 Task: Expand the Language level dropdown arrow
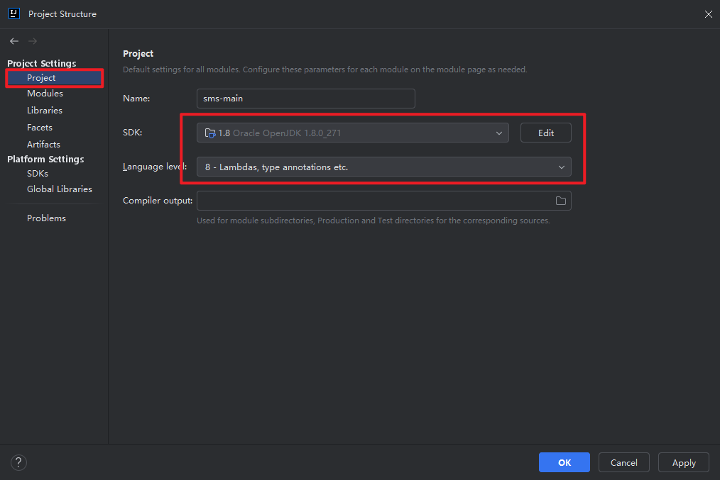561,167
